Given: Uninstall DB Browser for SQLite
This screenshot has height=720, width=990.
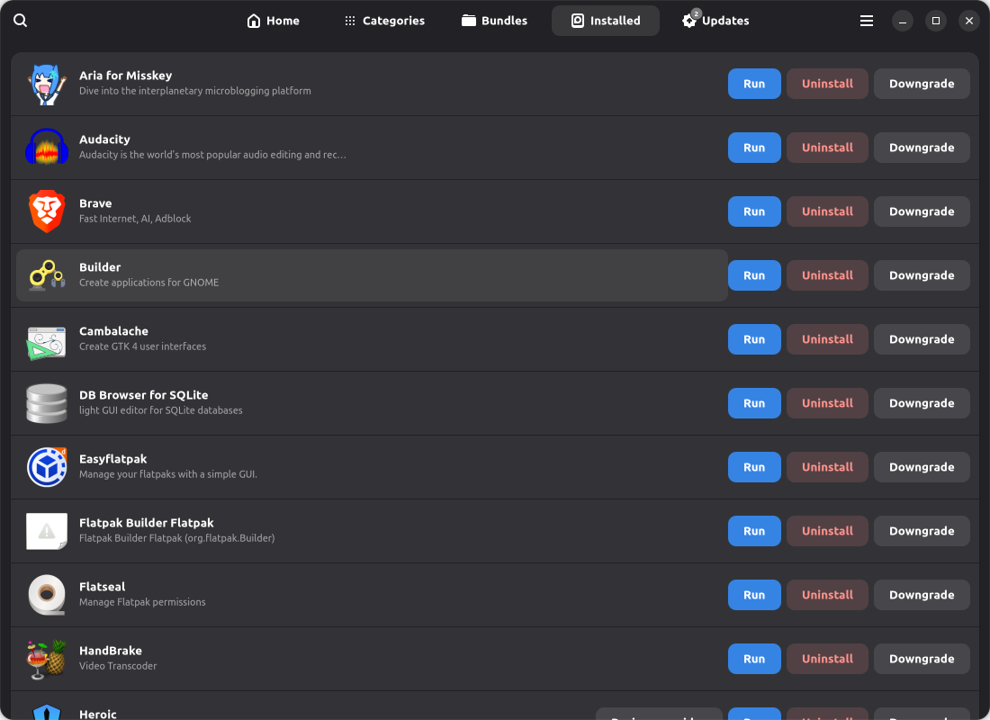Looking at the screenshot, I should pyautogui.click(x=827, y=403).
